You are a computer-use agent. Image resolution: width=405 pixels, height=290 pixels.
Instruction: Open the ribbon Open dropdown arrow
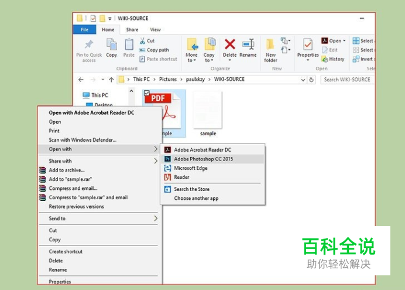coord(344,40)
